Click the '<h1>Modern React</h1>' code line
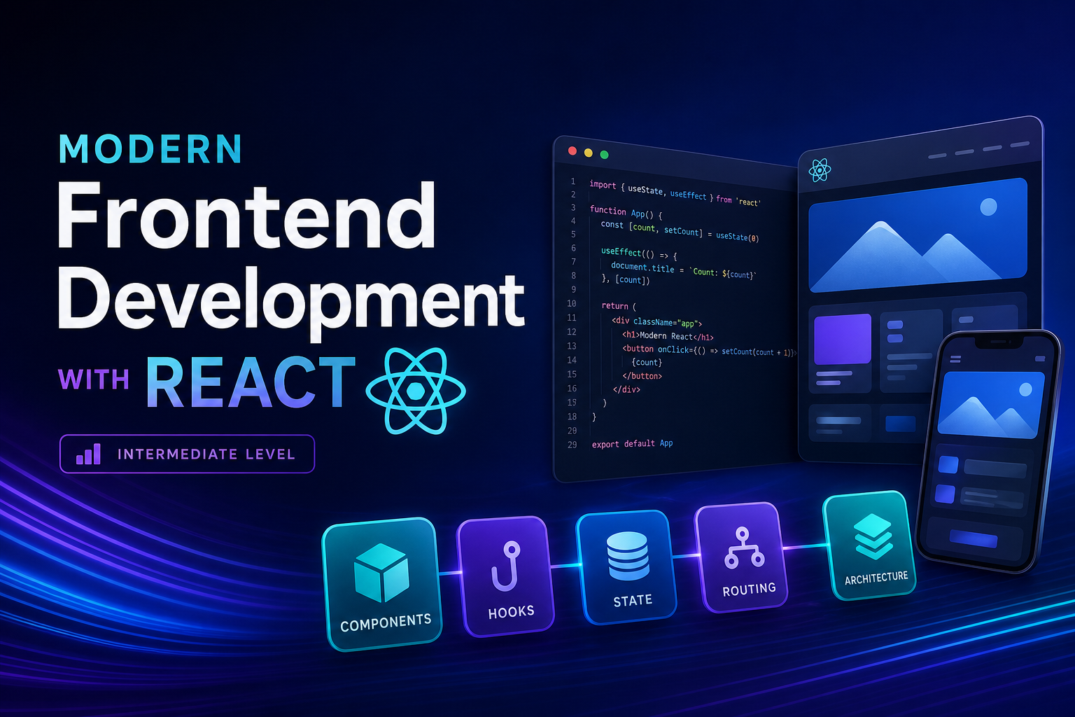The height and width of the screenshot is (717, 1075). tap(668, 337)
